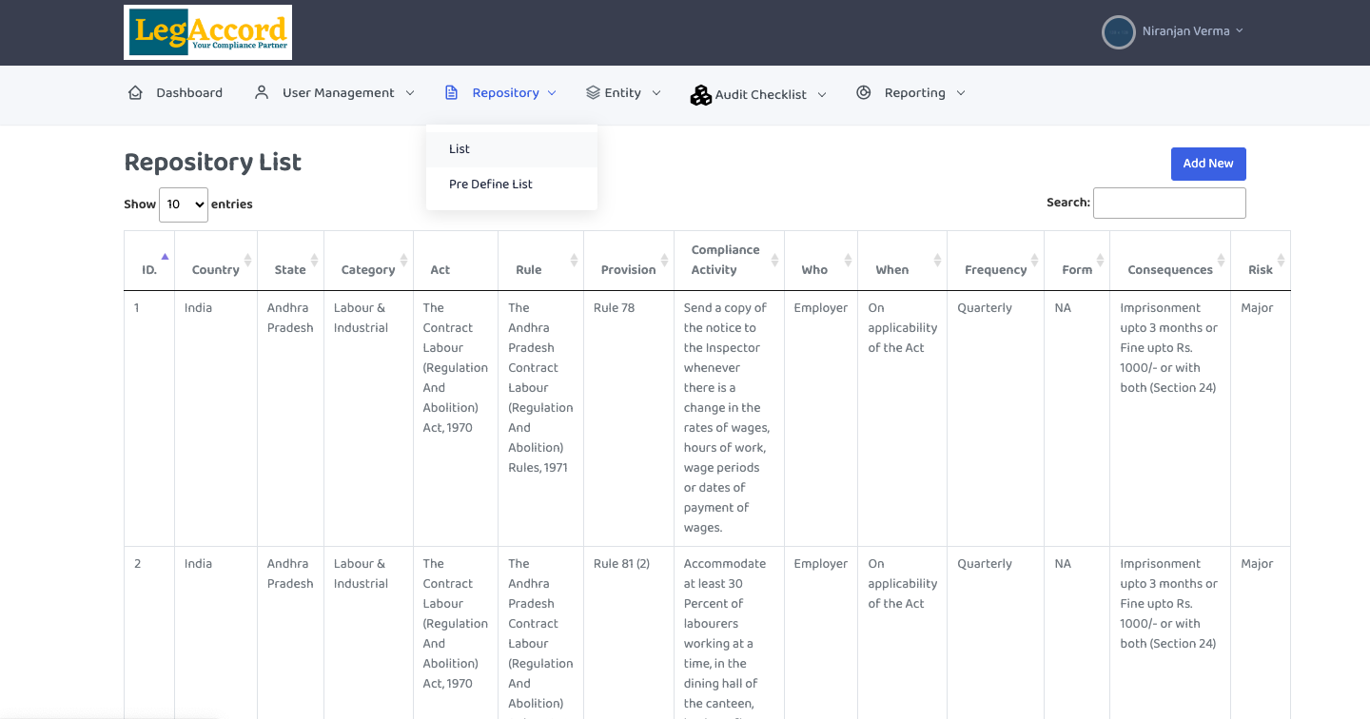Sort by Rule column arrows
Viewport: 1370px width, 719px height.
(x=575, y=260)
